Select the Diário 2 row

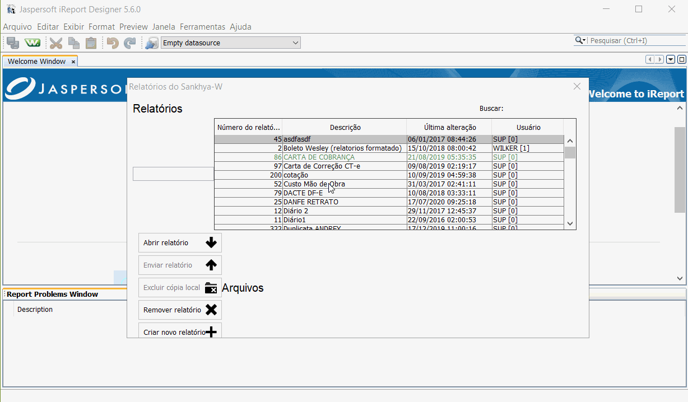coord(389,211)
